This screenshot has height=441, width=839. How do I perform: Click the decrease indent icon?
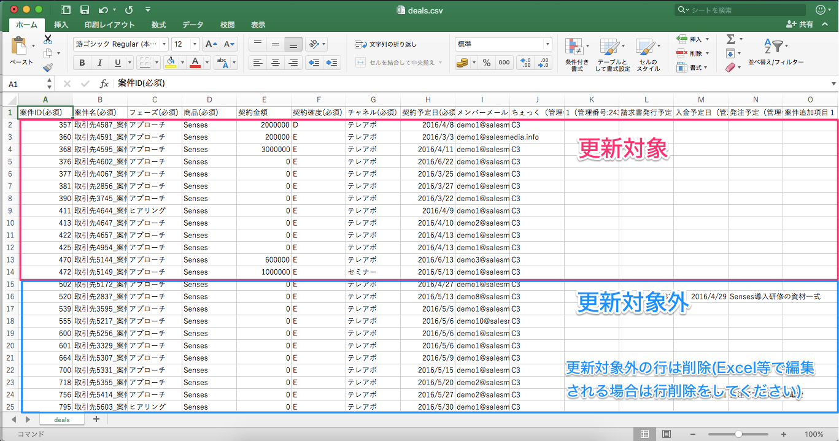pyautogui.click(x=314, y=63)
